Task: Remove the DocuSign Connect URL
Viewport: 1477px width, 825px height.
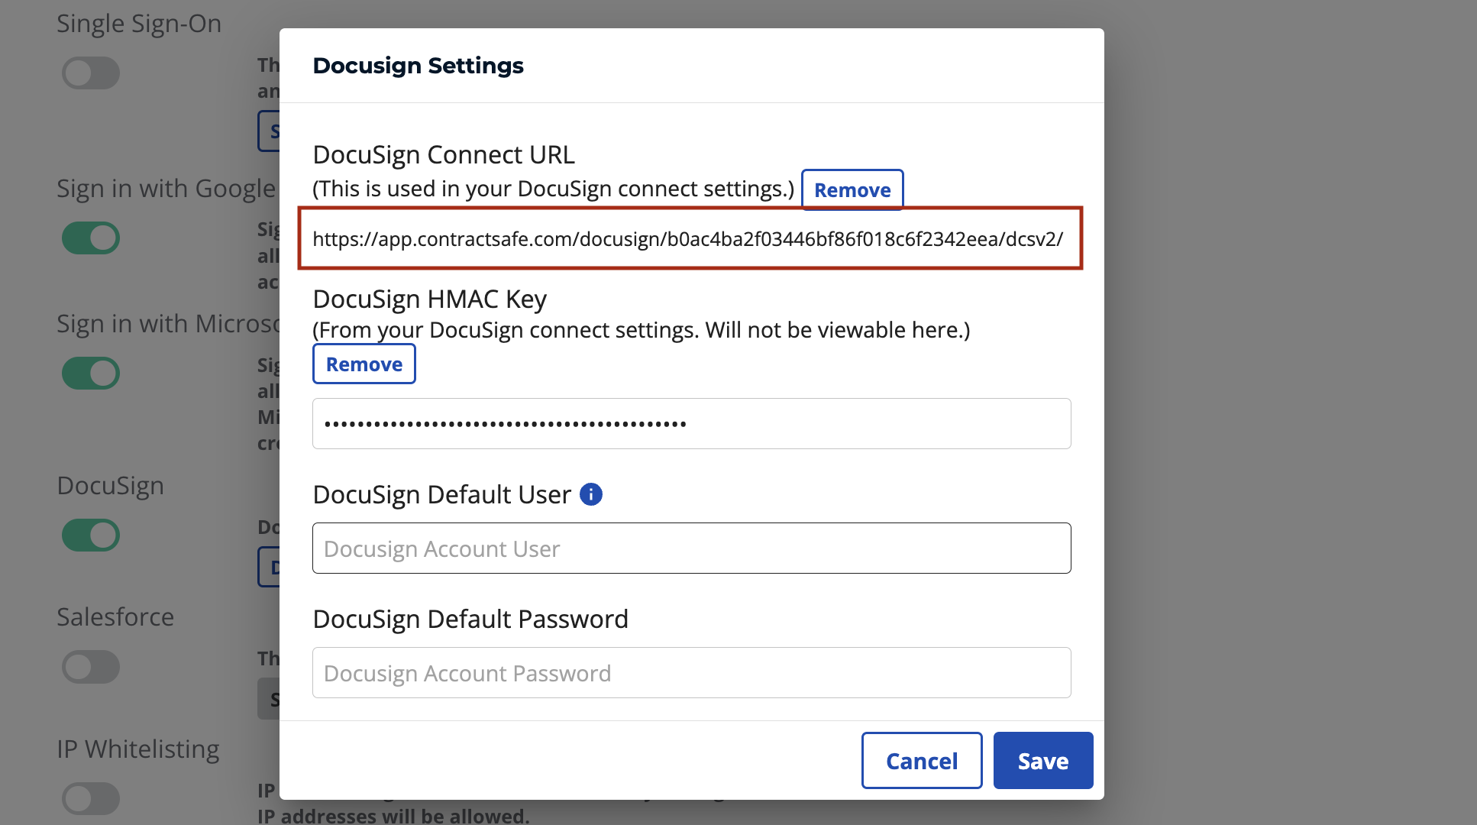Action: pyautogui.click(x=852, y=189)
